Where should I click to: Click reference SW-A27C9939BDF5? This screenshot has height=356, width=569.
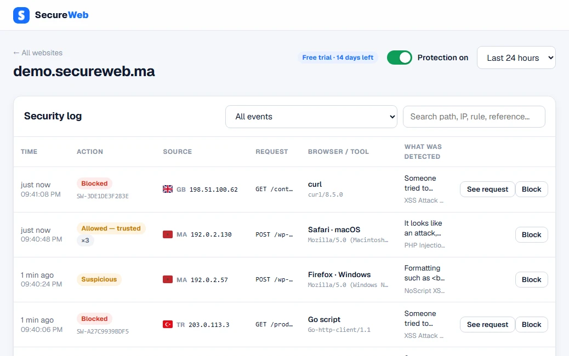(x=103, y=331)
